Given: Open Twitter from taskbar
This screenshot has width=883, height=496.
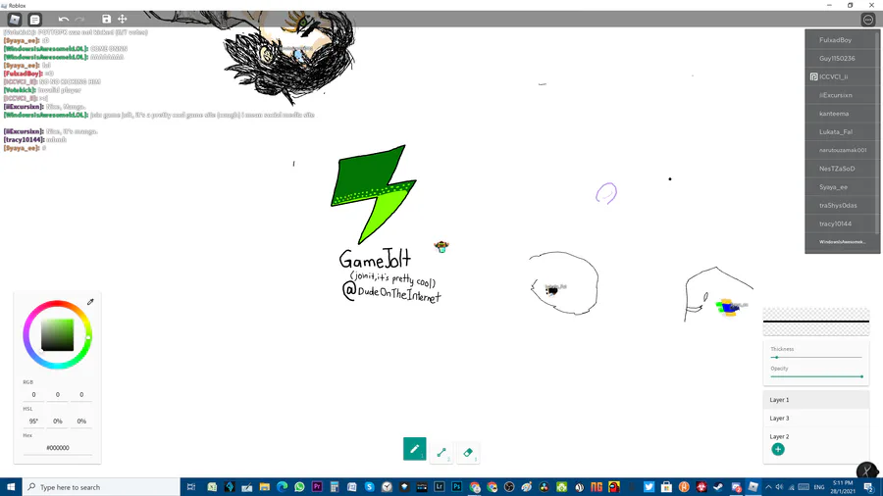Looking at the screenshot, I should (649, 487).
